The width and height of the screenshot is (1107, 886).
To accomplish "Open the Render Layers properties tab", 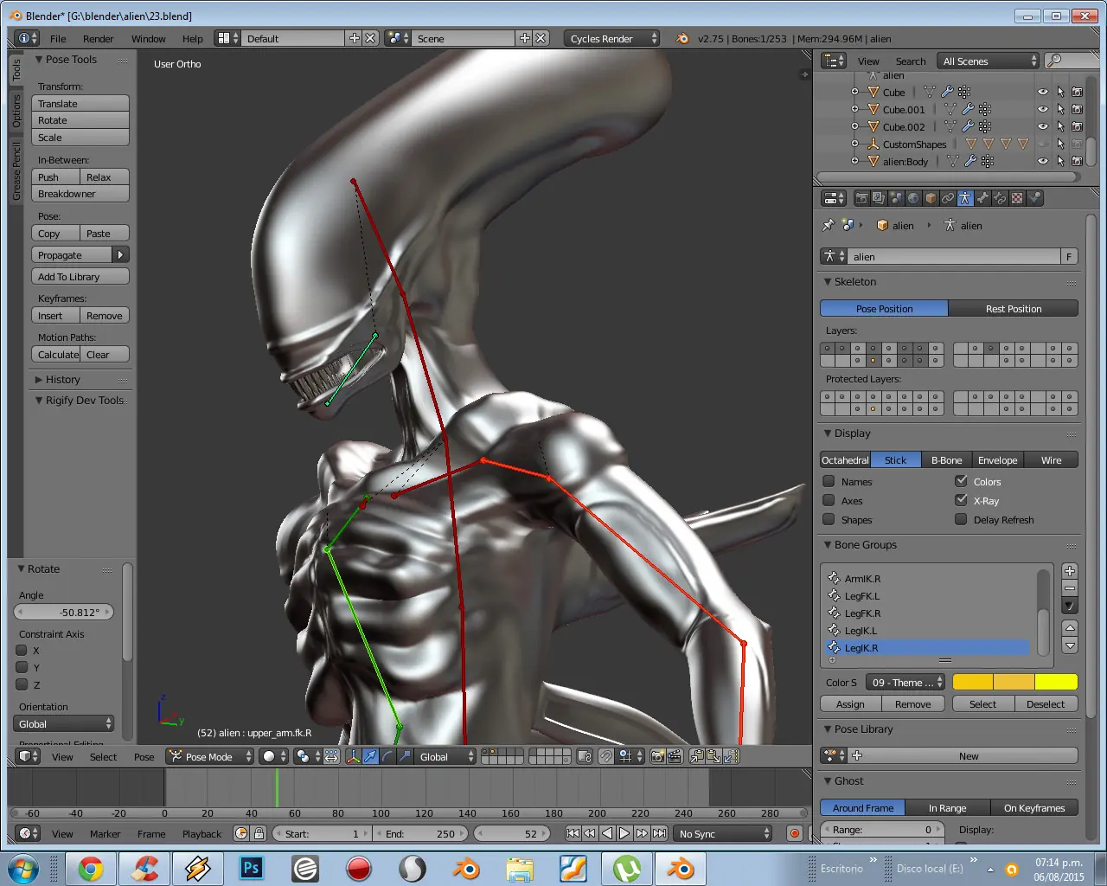I will tap(879, 198).
